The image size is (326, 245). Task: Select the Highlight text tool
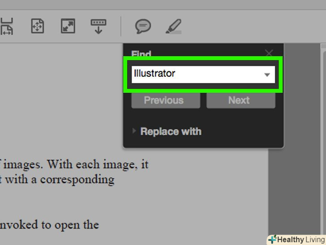[174, 26]
